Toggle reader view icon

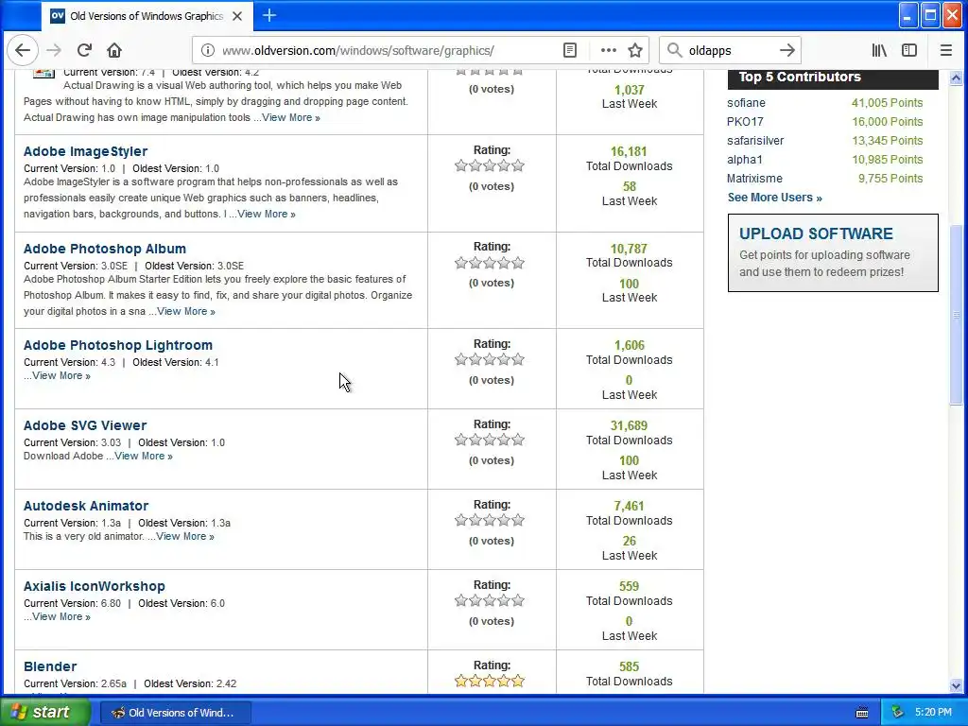tap(570, 51)
